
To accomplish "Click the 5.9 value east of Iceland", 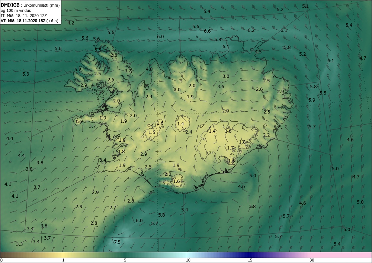I will 312,100.
